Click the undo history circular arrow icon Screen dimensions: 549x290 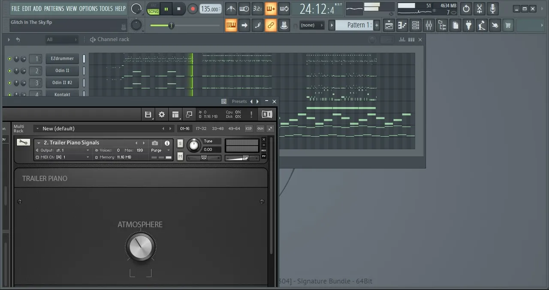click(466, 9)
